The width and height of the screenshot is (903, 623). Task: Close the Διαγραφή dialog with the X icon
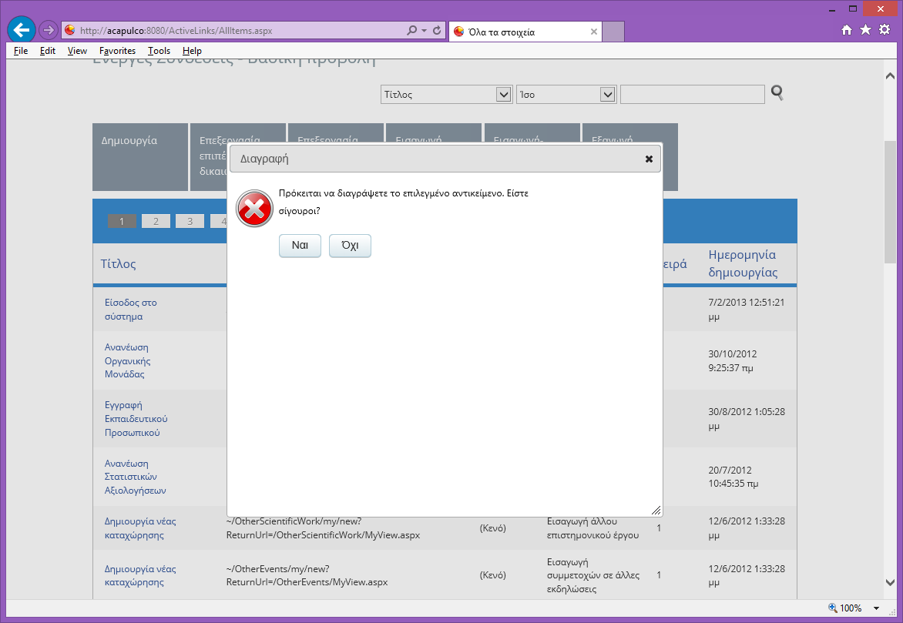click(x=649, y=159)
